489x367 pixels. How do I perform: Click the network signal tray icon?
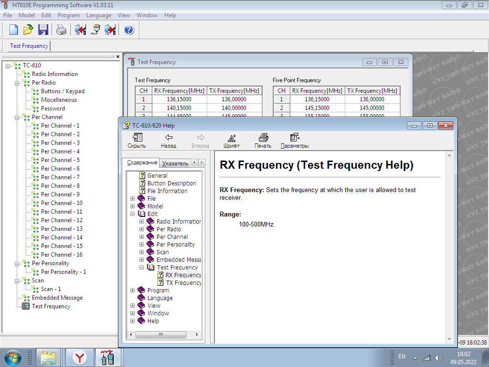click(x=426, y=358)
